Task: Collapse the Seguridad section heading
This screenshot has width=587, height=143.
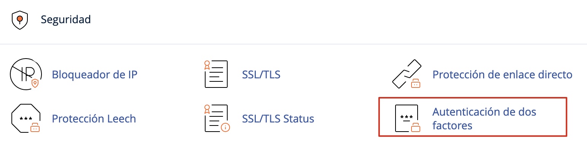Action: click(x=66, y=19)
